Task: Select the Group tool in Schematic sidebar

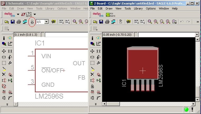Action: click(4, 63)
